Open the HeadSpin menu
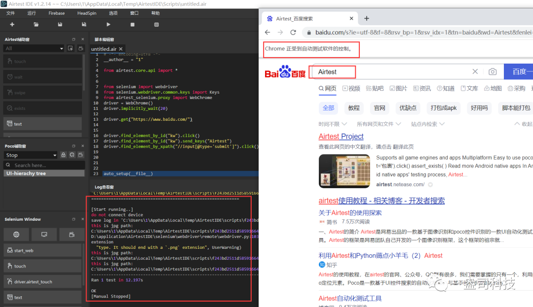Viewport: 533px width, 307px height. [87, 13]
